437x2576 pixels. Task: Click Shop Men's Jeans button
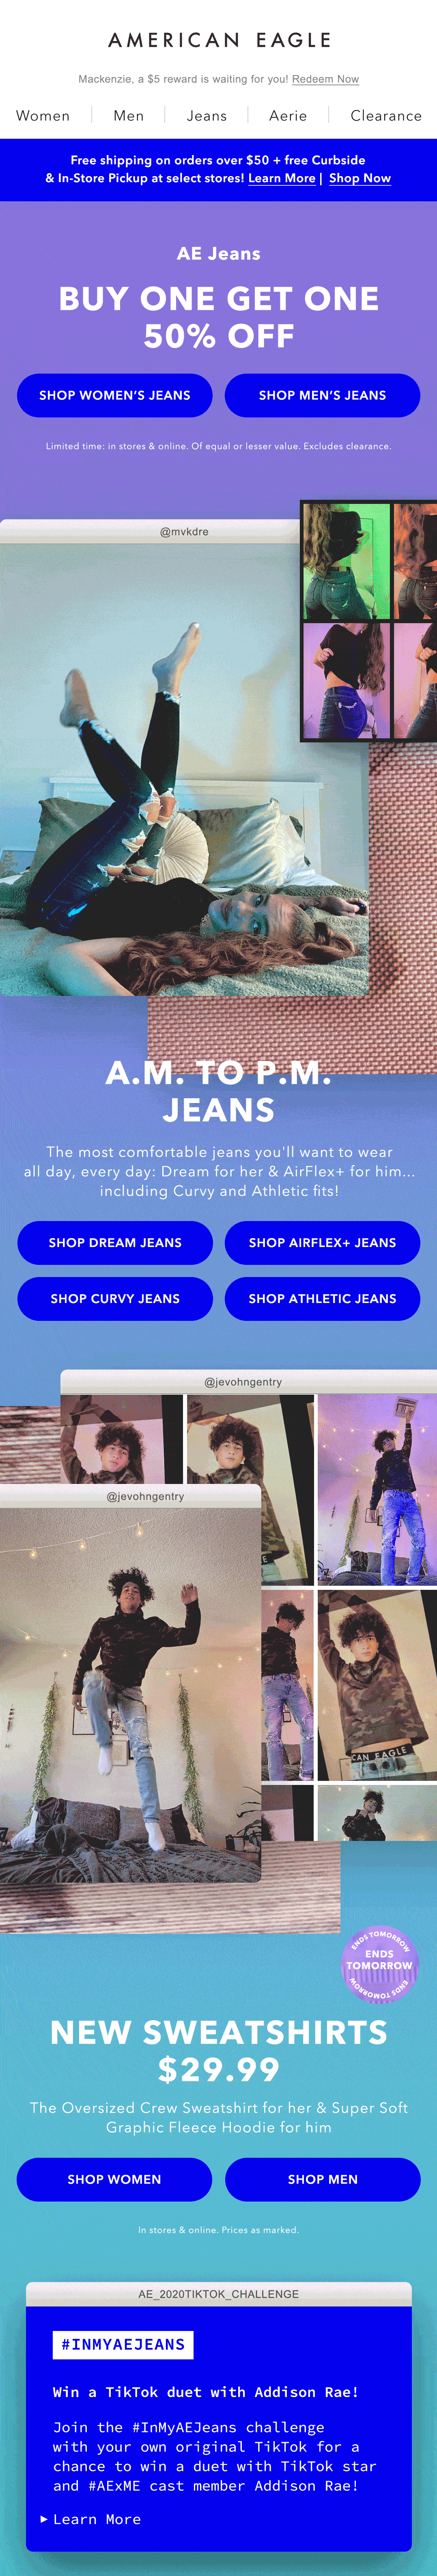click(x=322, y=395)
